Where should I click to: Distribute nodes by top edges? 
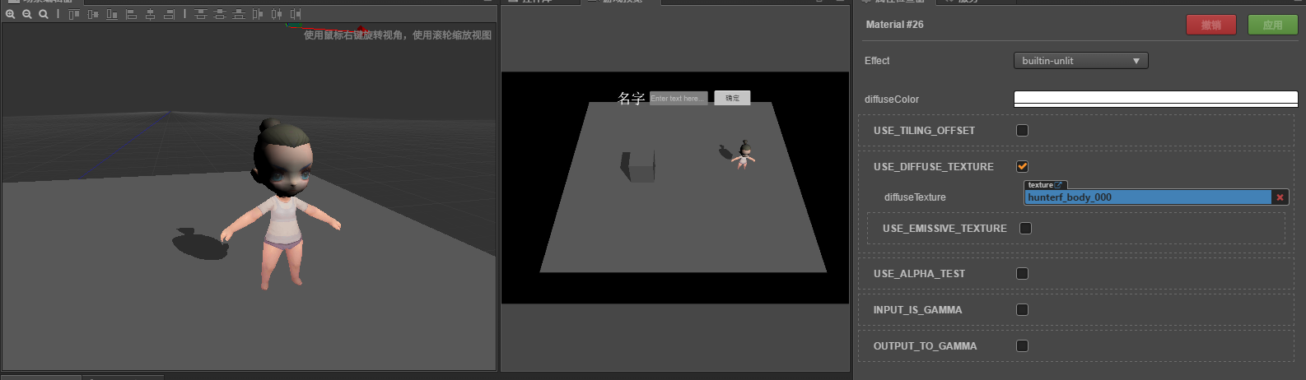coord(201,14)
